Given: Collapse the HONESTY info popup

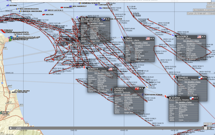Looking at the screenshot, I should (x=114, y=69).
